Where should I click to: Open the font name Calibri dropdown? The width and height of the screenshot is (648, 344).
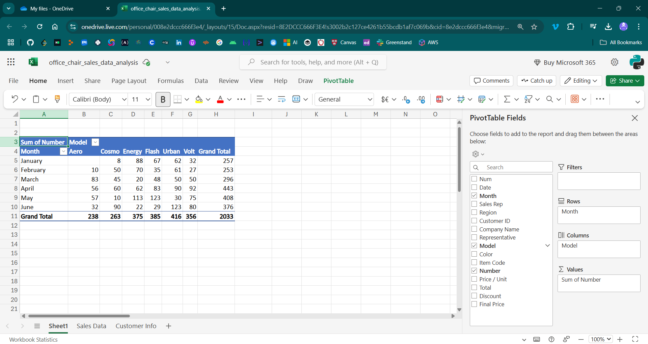124,99
